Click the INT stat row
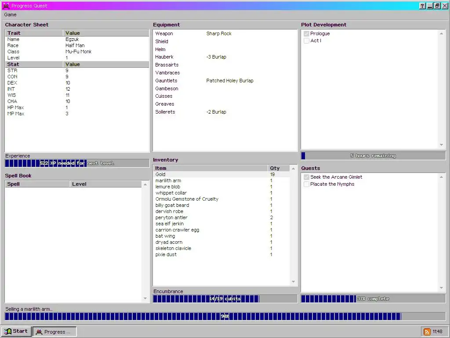The image size is (450, 338). coord(77,89)
